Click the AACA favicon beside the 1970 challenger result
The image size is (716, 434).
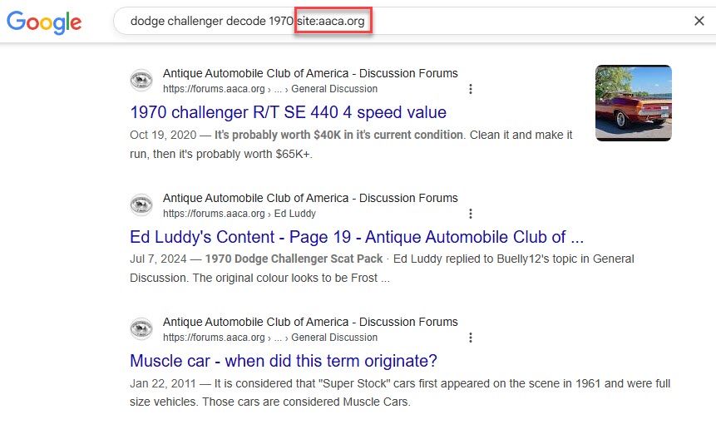[141, 81]
